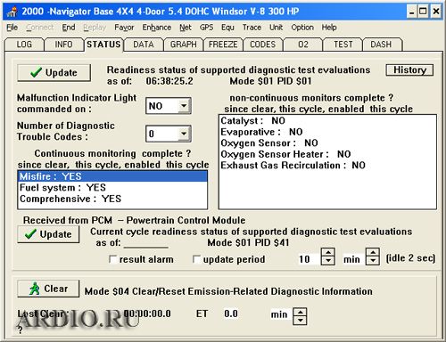The height and width of the screenshot is (342, 446).
Task: Open the Help menu
Action: point(329,28)
